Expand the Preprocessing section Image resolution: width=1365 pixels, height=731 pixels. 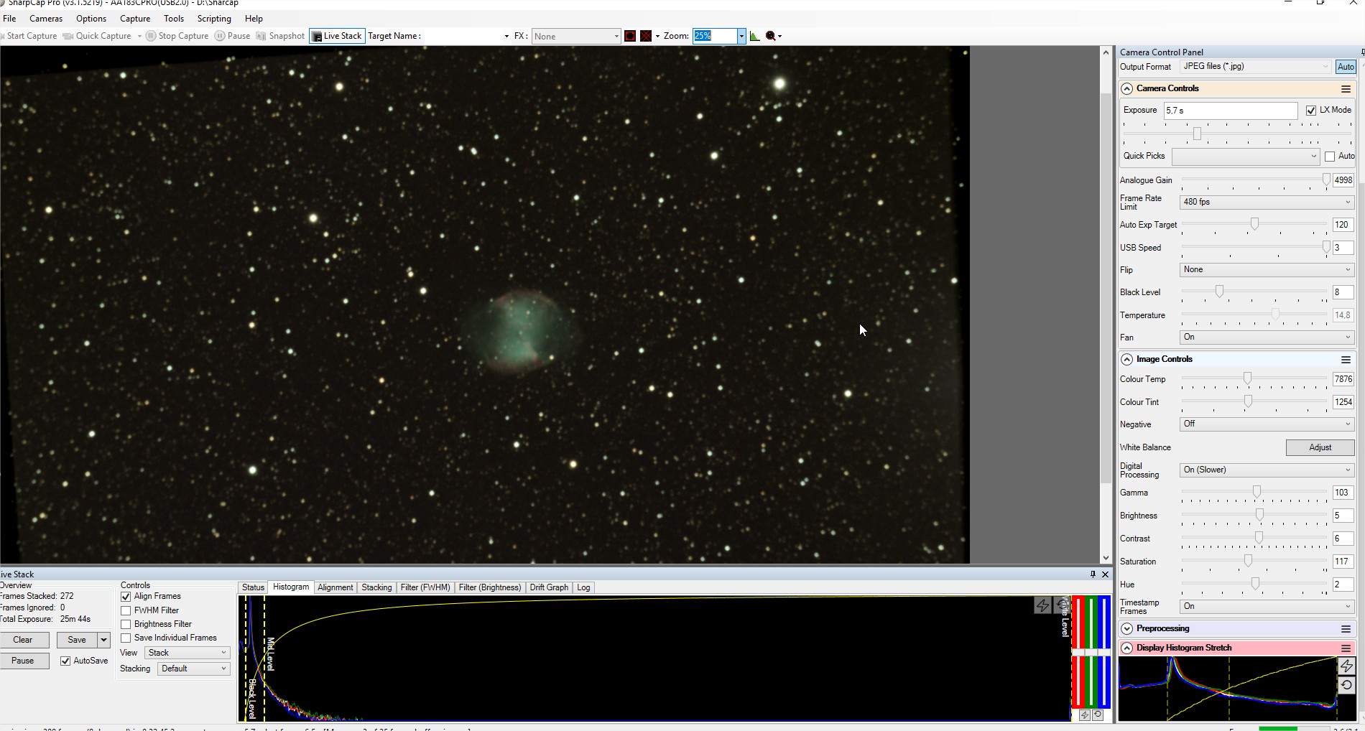pyautogui.click(x=1126, y=629)
